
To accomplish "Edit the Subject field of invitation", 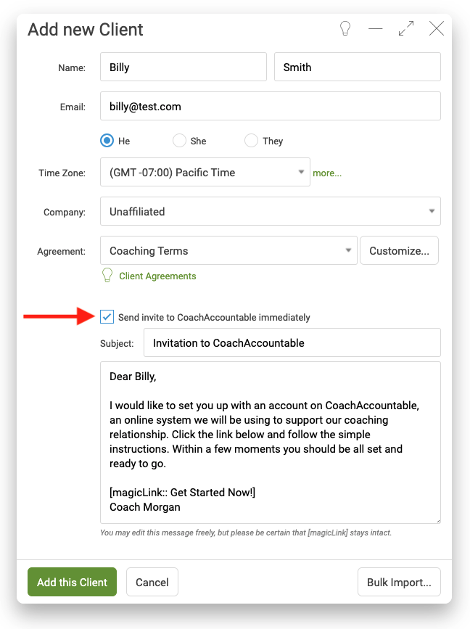I will point(292,342).
